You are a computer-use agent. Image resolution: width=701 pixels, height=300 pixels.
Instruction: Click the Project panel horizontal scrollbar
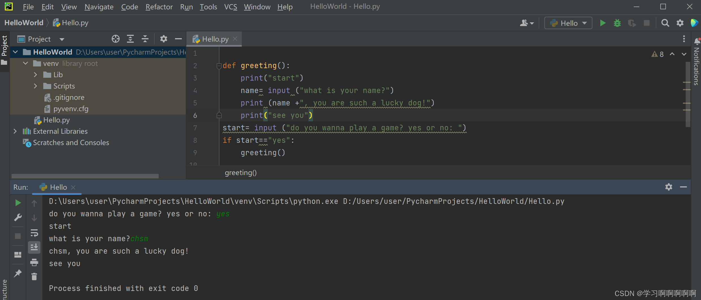click(85, 176)
